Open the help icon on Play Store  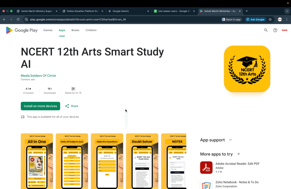click(275, 30)
